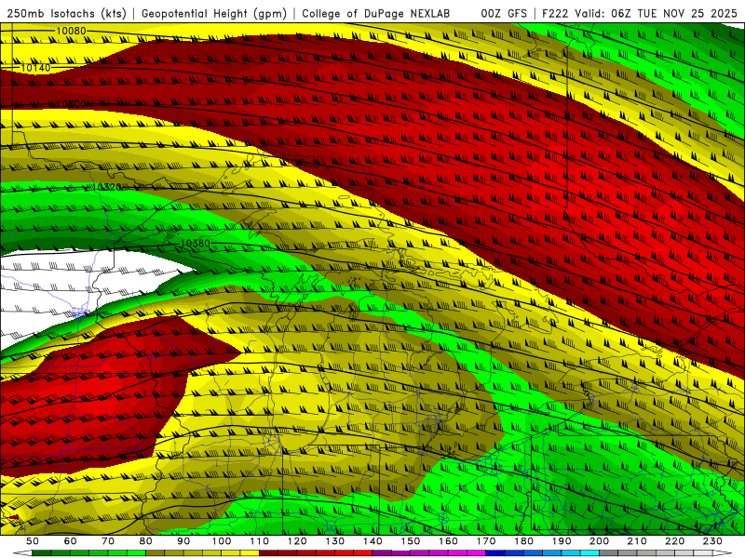The image size is (745, 558).
Task: Click the 'Valid: 06Z TUE NOV 25 2025' text
Action: tap(656, 13)
